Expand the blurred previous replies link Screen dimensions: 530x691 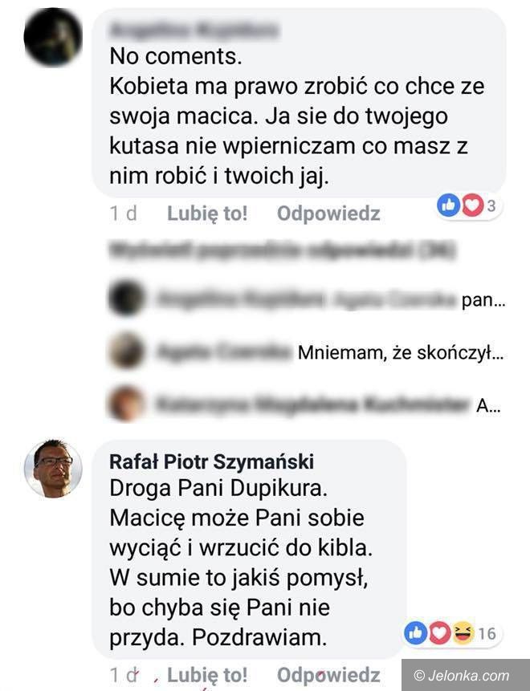click(x=282, y=250)
